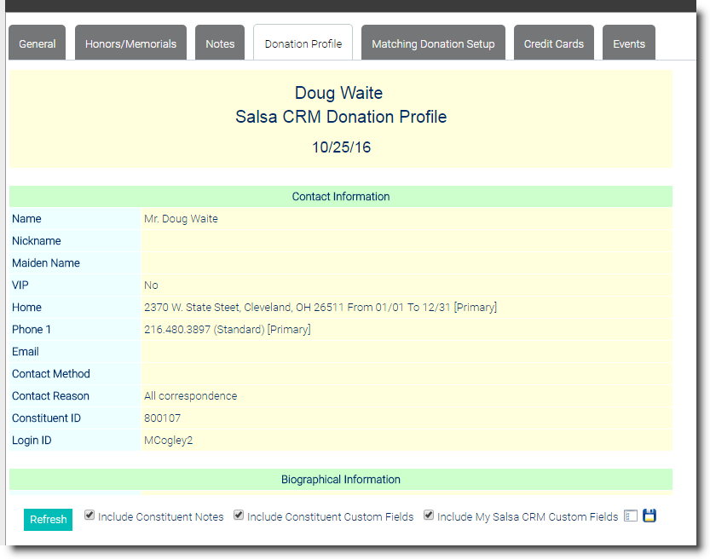
Task: Open the Credit Cards tab
Action: (x=554, y=43)
